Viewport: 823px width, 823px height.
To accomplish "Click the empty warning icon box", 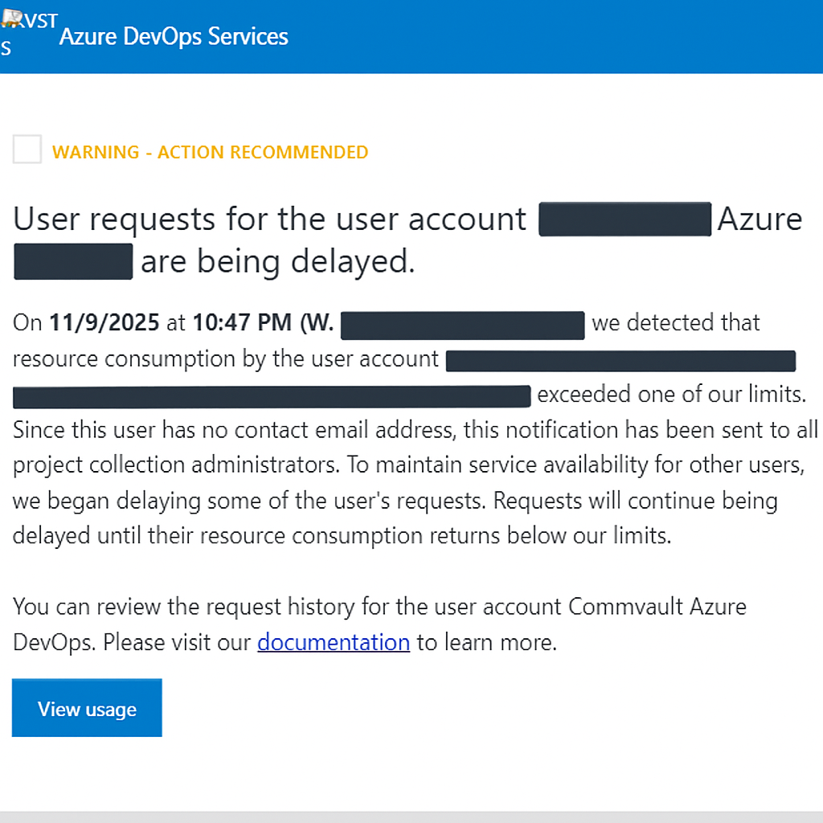I will (x=27, y=150).
